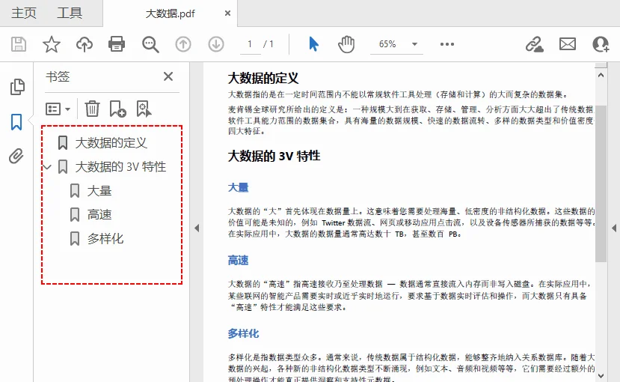Close the 书签 bookmarks panel
The width and height of the screenshot is (620, 382).
pyautogui.click(x=168, y=76)
